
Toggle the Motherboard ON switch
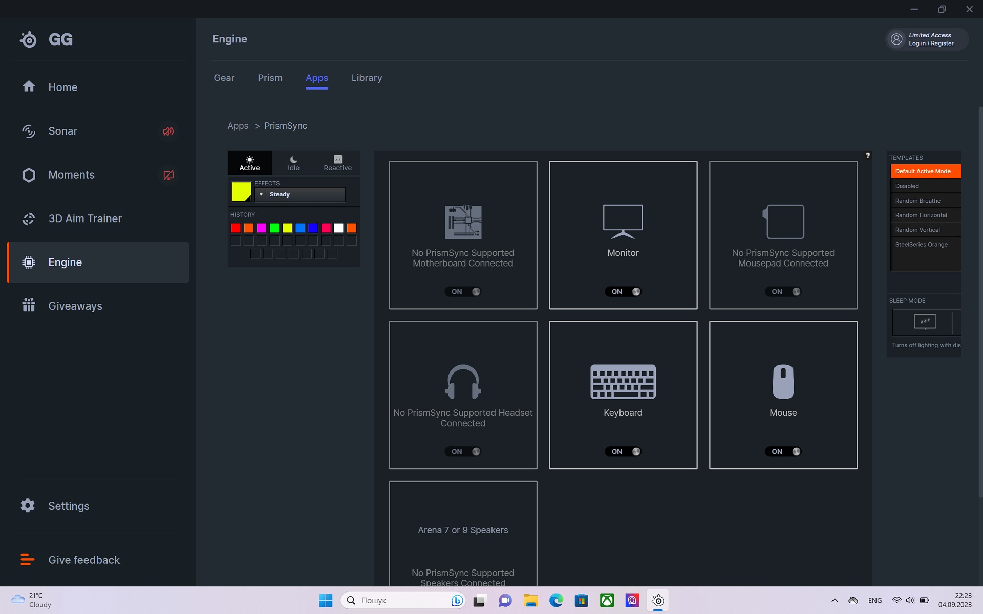click(463, 292)
